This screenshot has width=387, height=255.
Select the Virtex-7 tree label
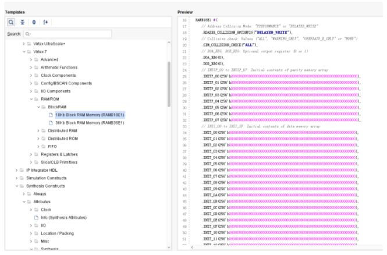tap(40, 52)
